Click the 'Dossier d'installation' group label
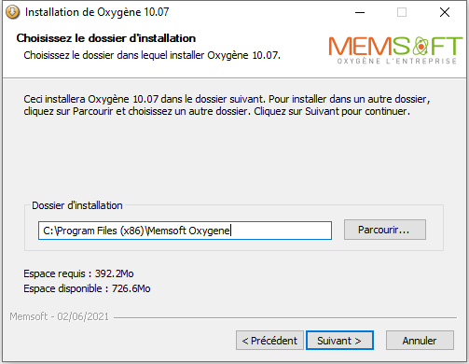Image resolution: width=469 pixels, height=364 pixels. tap(77, 205)
